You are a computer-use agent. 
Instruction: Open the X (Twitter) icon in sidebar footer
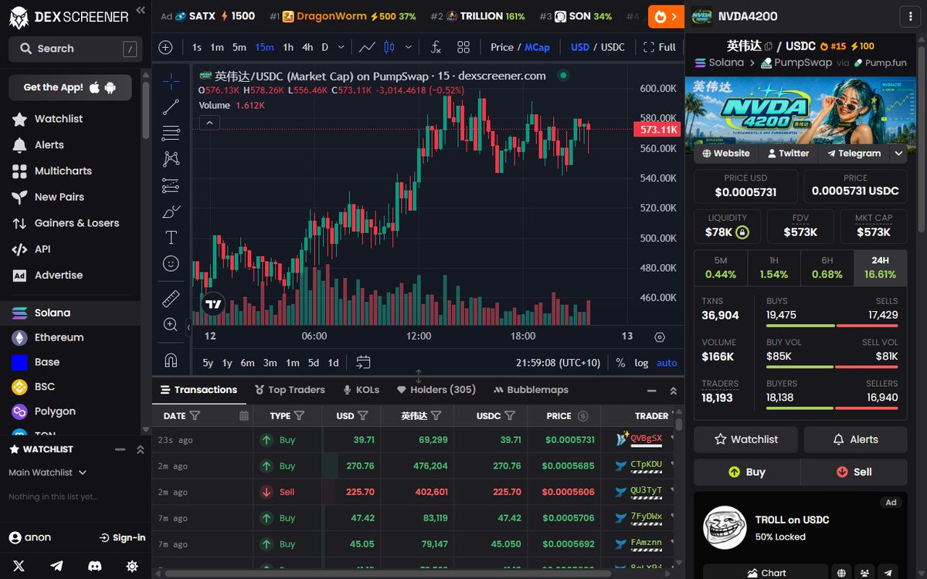pos(19,566)
